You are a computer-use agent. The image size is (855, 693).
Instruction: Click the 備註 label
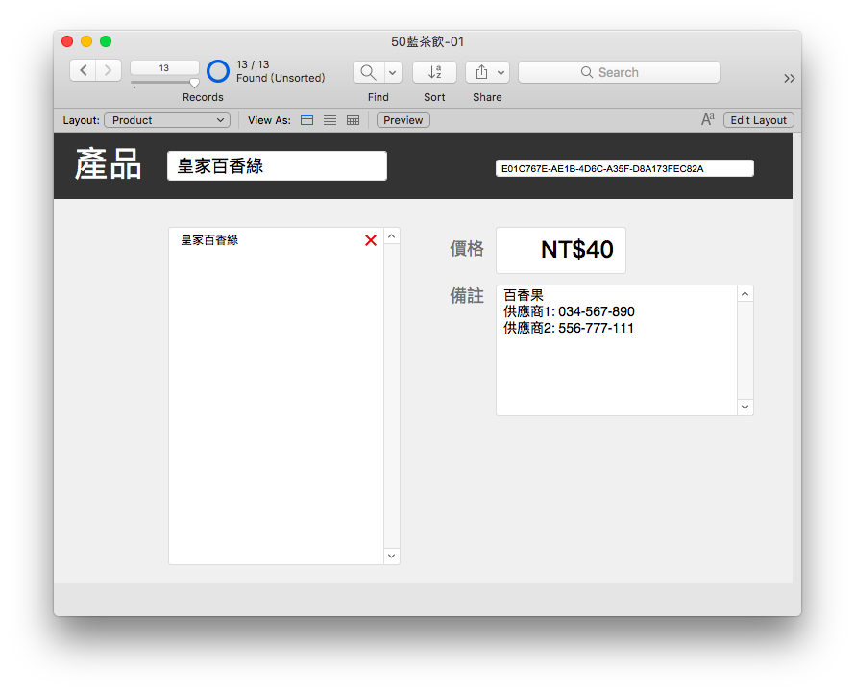(x=467, y=296)
